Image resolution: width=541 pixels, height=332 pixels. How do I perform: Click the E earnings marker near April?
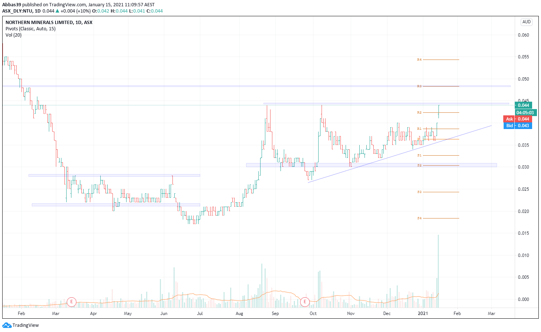71,302
